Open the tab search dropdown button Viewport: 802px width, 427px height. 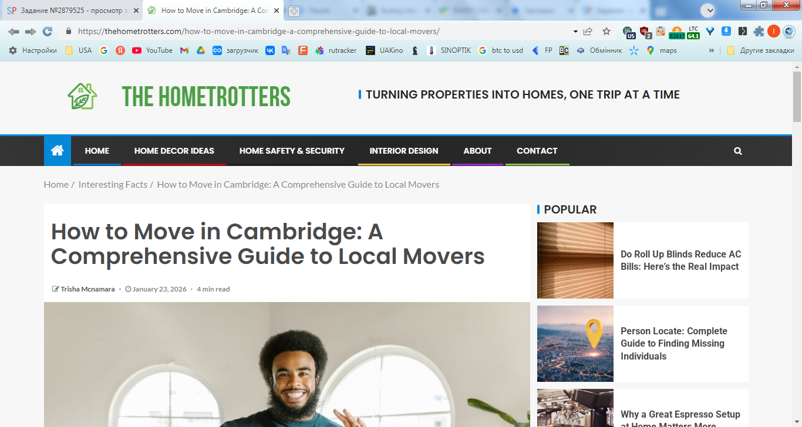click(x=708, y=10)
